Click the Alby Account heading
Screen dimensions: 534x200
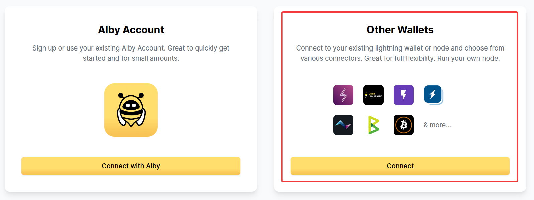tap(131, 30)
